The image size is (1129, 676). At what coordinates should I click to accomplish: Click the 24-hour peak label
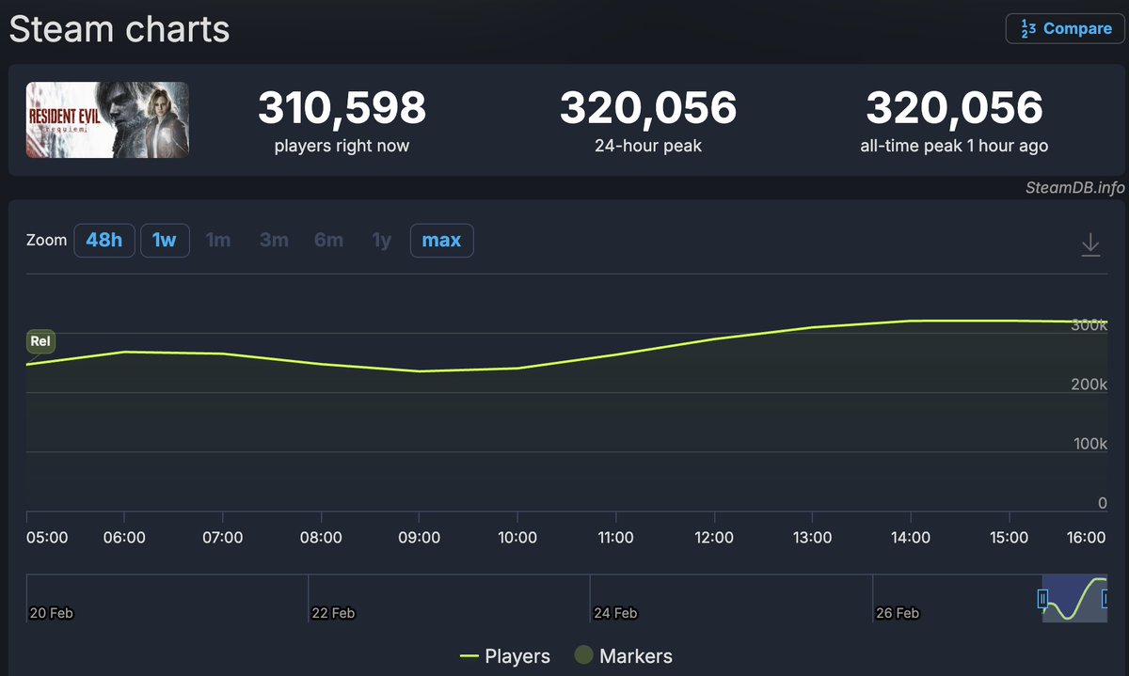648,146
